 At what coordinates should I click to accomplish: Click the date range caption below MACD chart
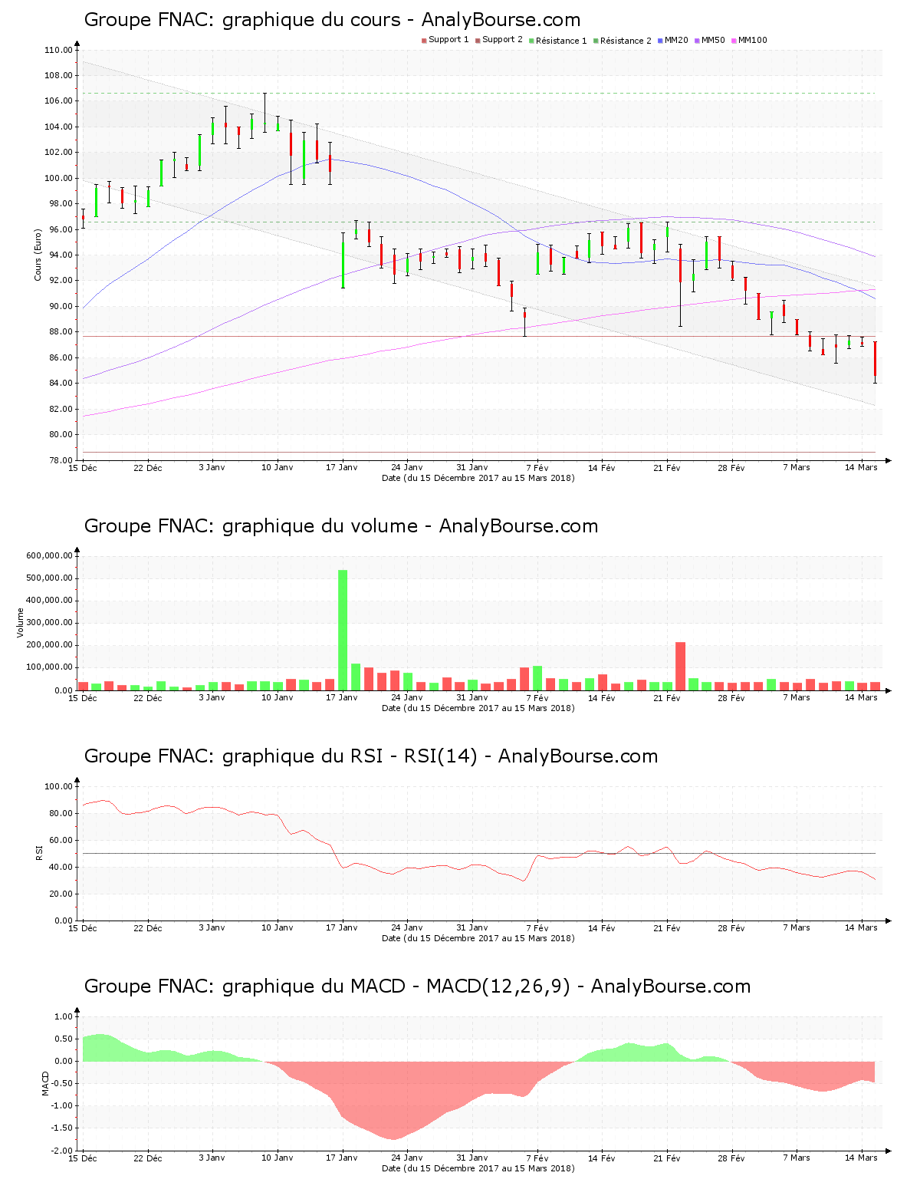tap(478, 1168)
